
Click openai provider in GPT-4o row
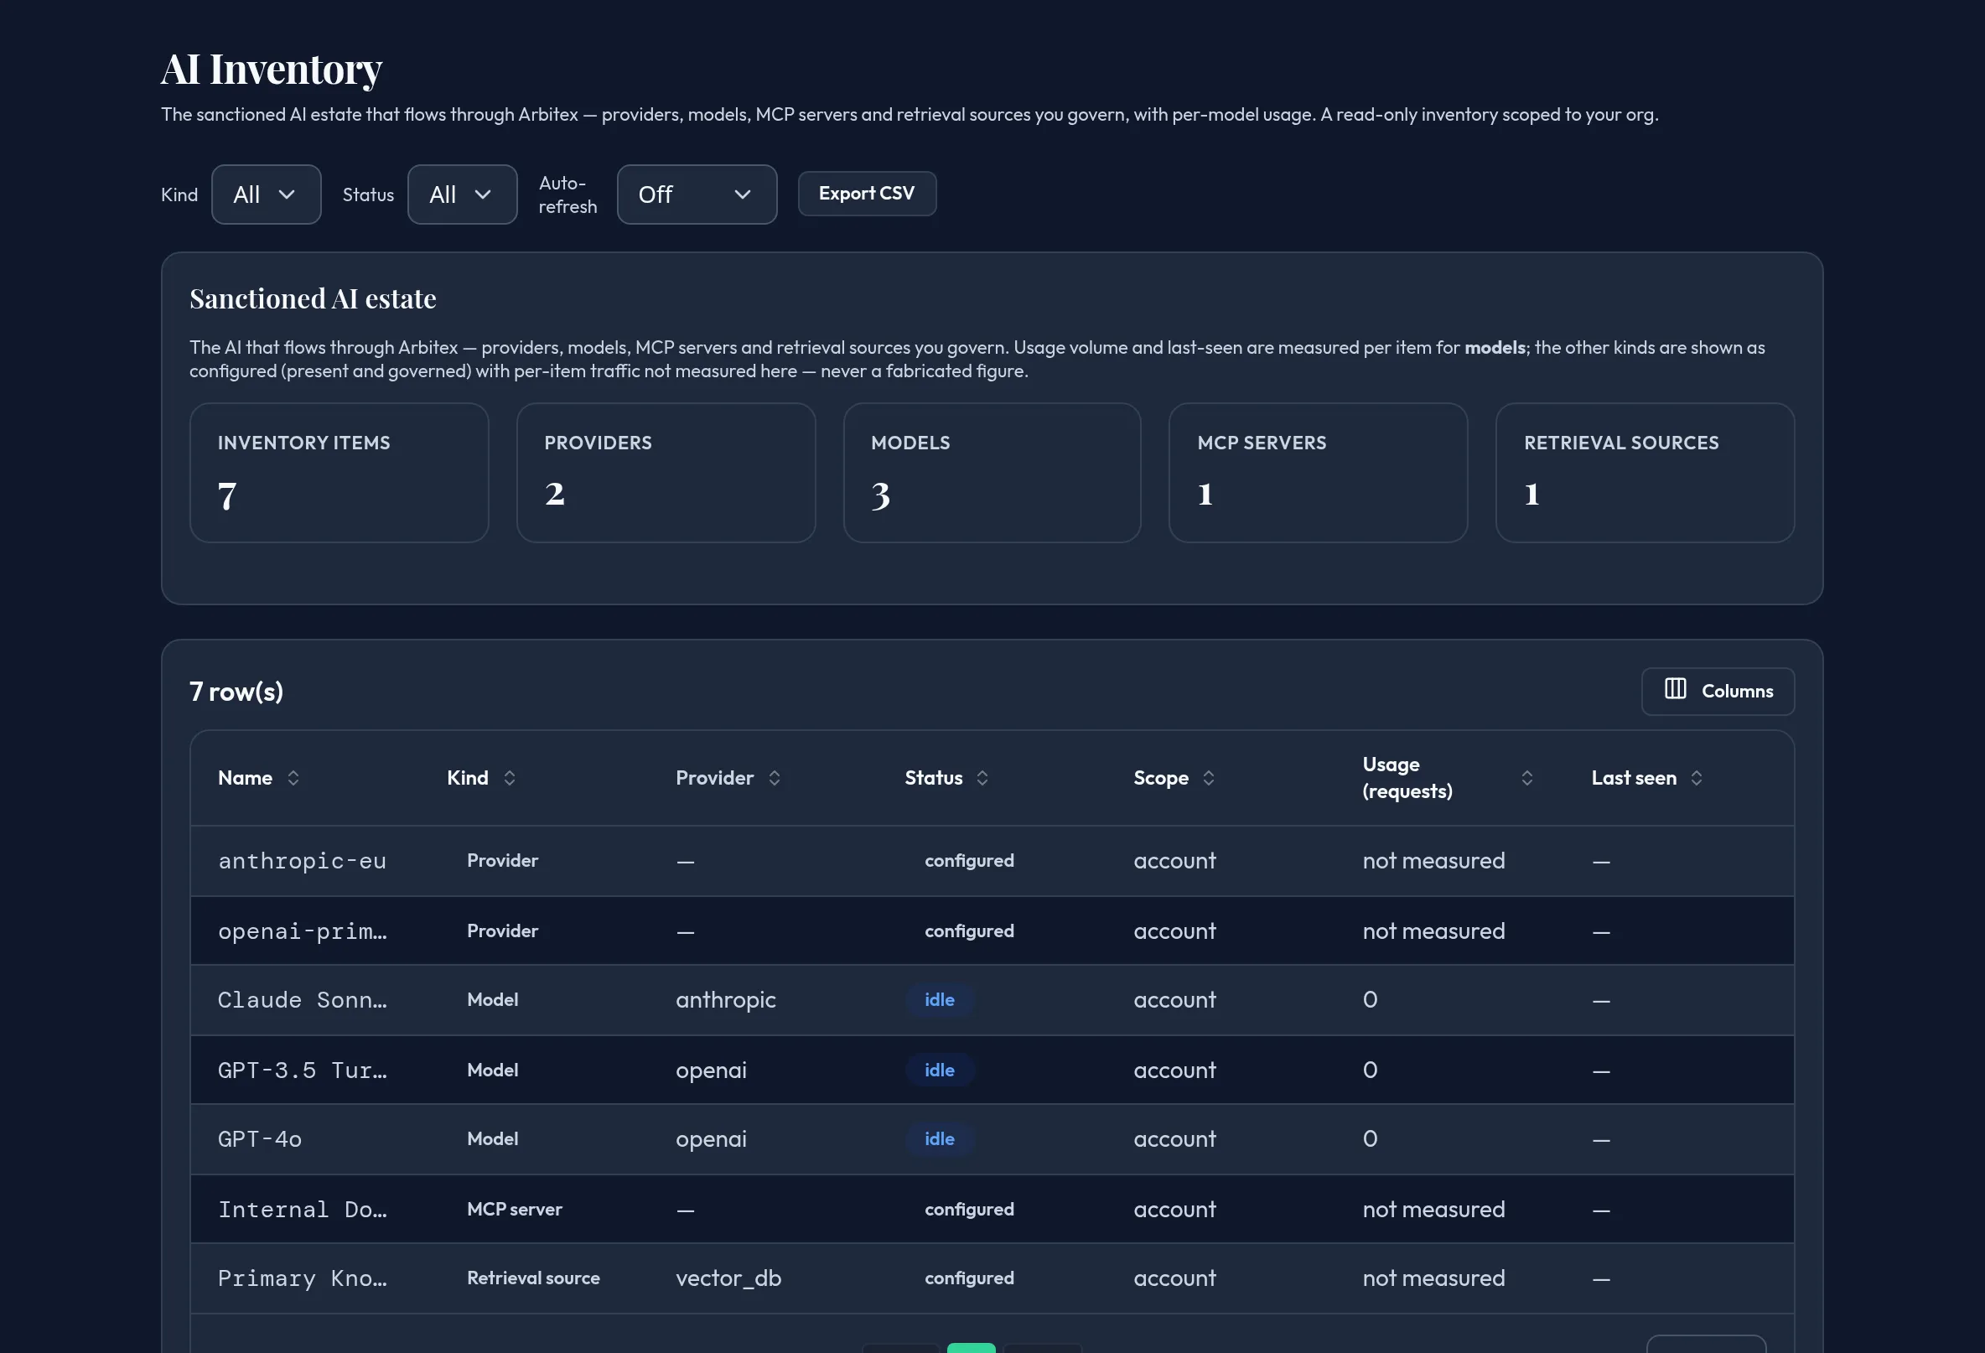click(712, 1139)
